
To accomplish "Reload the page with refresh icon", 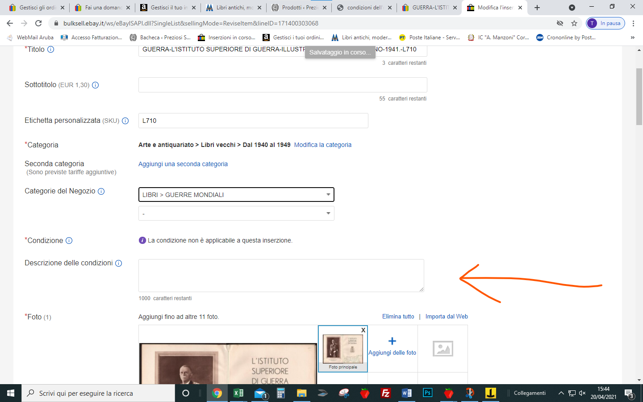I will click(38, 23).
